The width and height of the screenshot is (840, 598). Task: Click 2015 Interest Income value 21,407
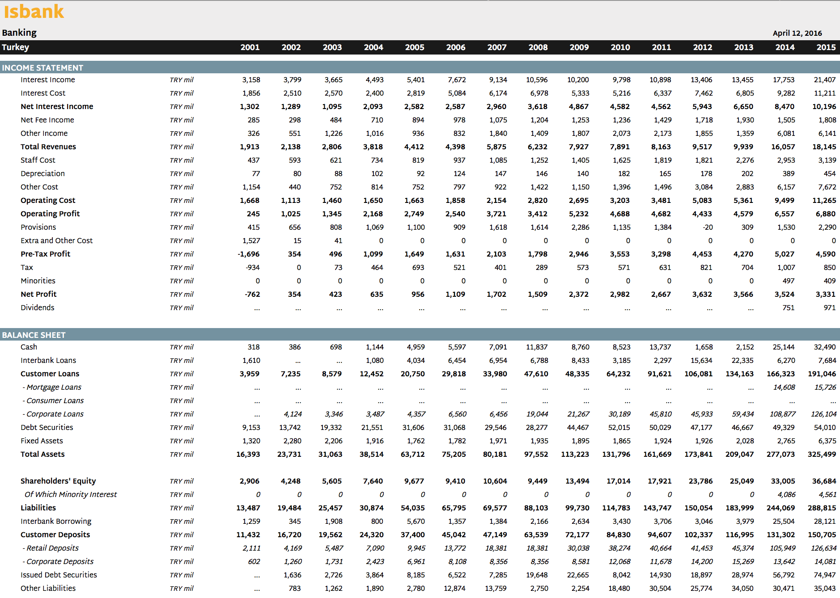click(825, 80)
